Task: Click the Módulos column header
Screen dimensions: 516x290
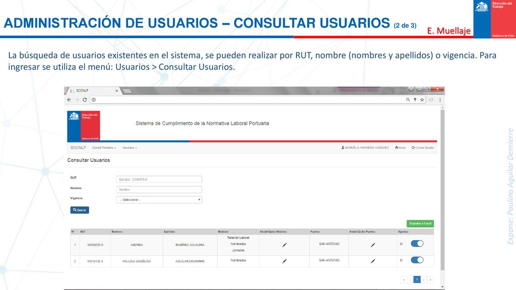Action: (223, 232)
